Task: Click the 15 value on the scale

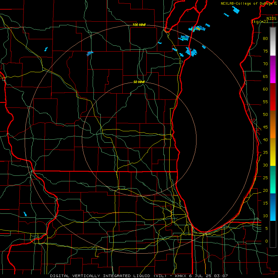Action: [265, 203]
